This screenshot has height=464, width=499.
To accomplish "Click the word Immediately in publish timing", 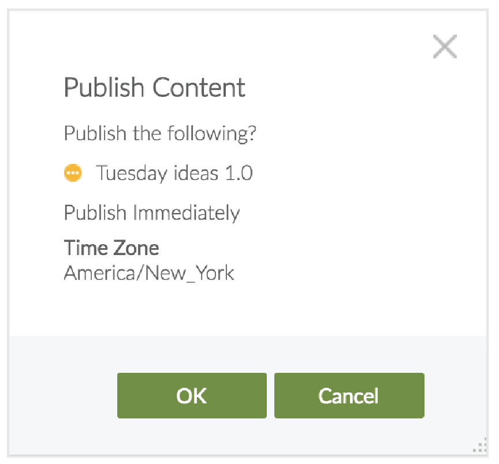I will coord(186,212).
